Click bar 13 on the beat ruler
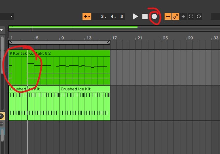 (89, 38)
